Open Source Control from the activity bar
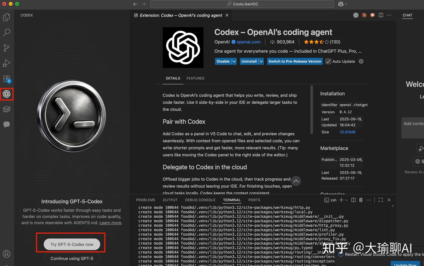The image size is (424, 266). 6,48
